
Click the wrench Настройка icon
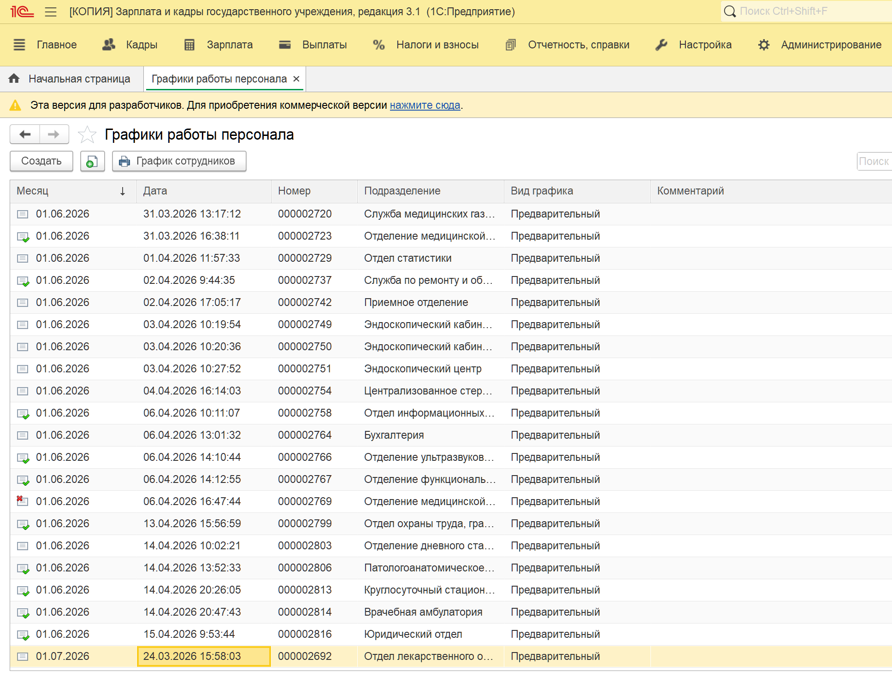pos(662,45)
